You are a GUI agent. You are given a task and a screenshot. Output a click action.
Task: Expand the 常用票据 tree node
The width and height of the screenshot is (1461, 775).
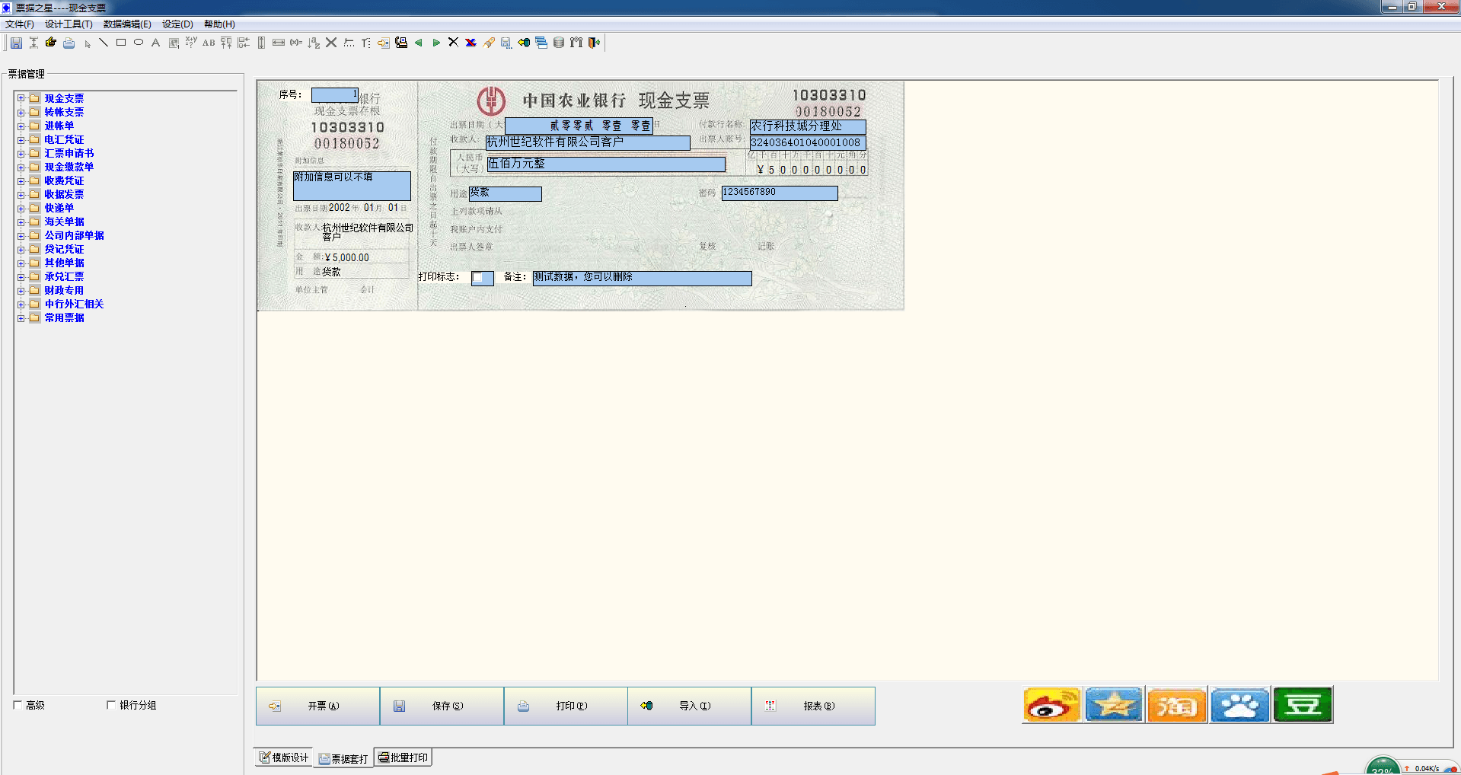pos(21,317)
